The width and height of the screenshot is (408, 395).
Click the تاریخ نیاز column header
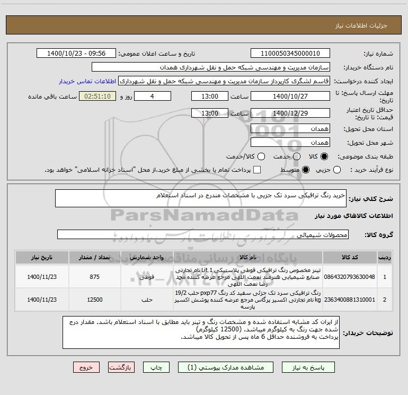click(x=42, y=258)
